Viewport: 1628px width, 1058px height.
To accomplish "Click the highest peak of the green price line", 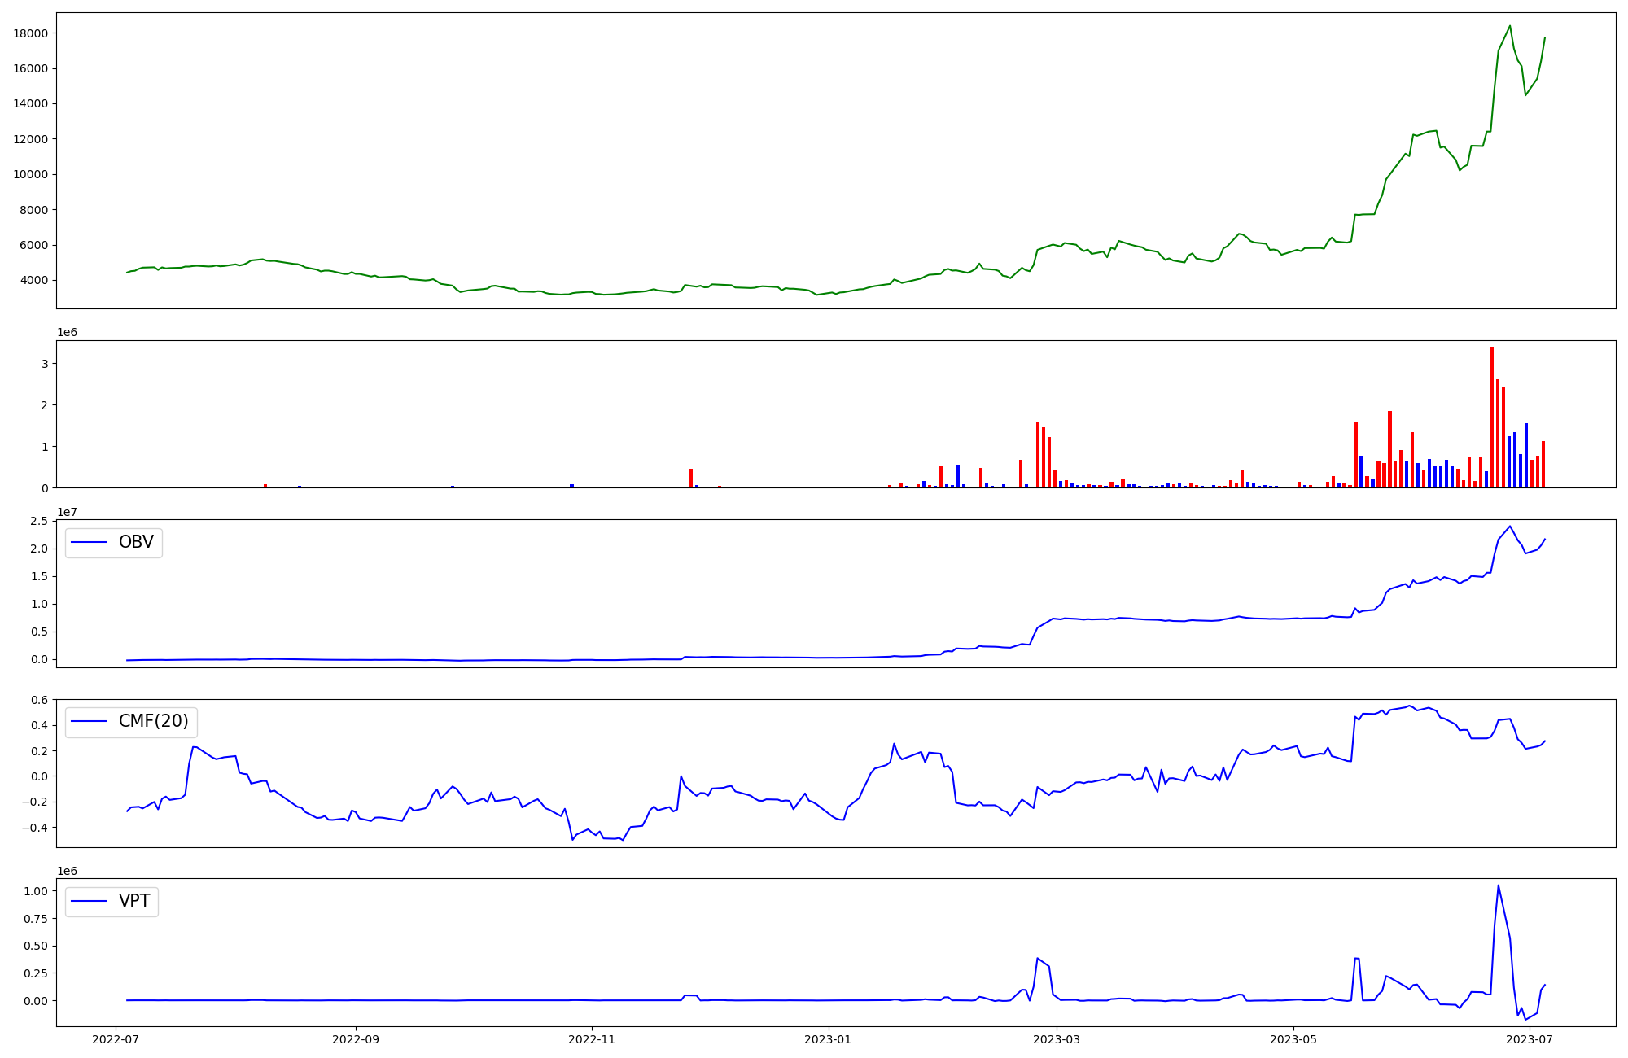I will 1510,26.
